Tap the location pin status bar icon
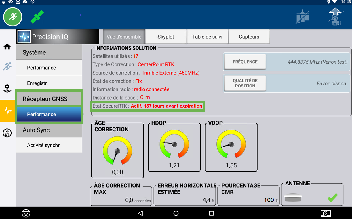This screenshot has width=352, height=219. [x=329, y=2]
